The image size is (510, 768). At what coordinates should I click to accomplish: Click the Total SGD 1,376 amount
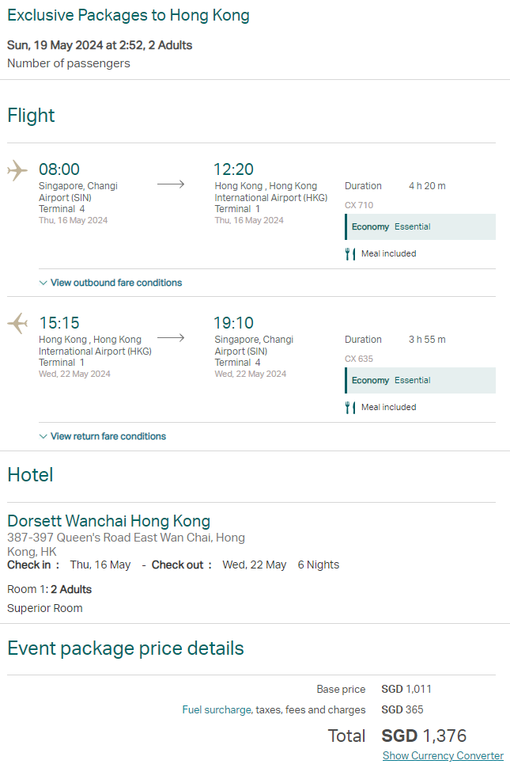pos(424,736)
